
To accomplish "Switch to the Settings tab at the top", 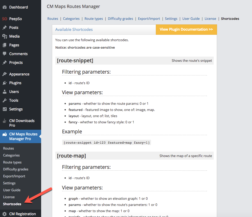I will (171, 19).
